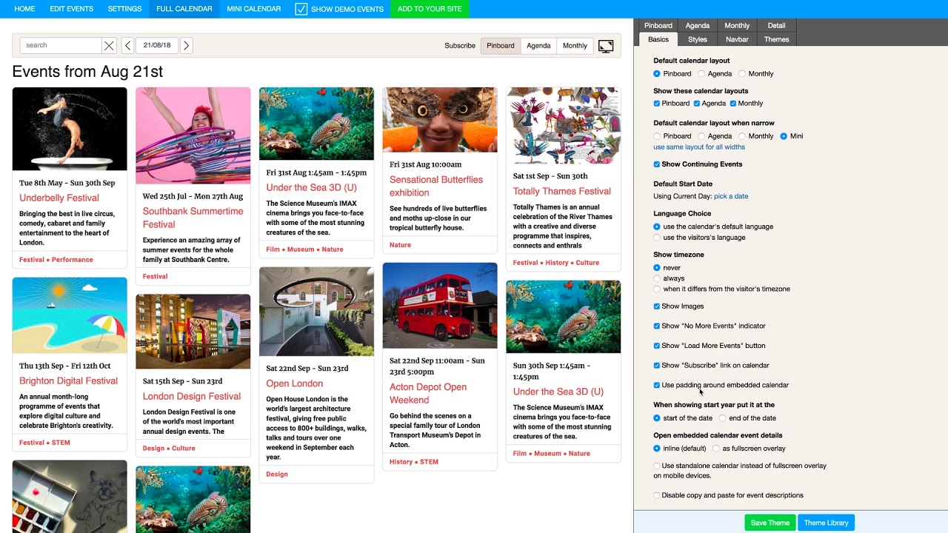
Task: Open the Sensational Butterflies exhibition title
Action: point(436,186)
